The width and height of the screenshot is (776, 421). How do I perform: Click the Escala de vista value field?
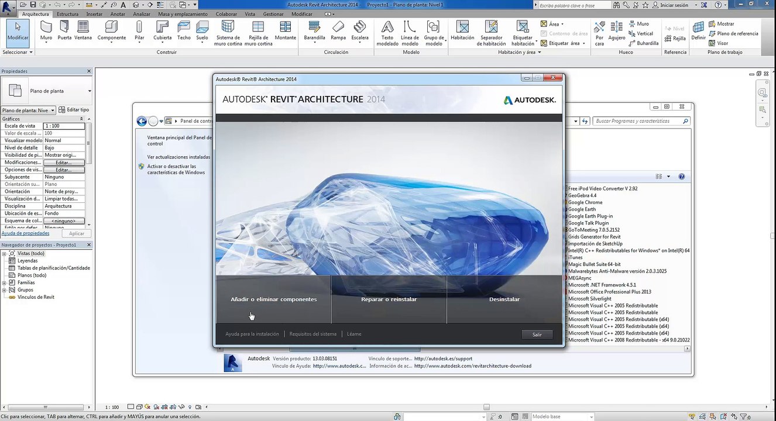pos(64,126)
